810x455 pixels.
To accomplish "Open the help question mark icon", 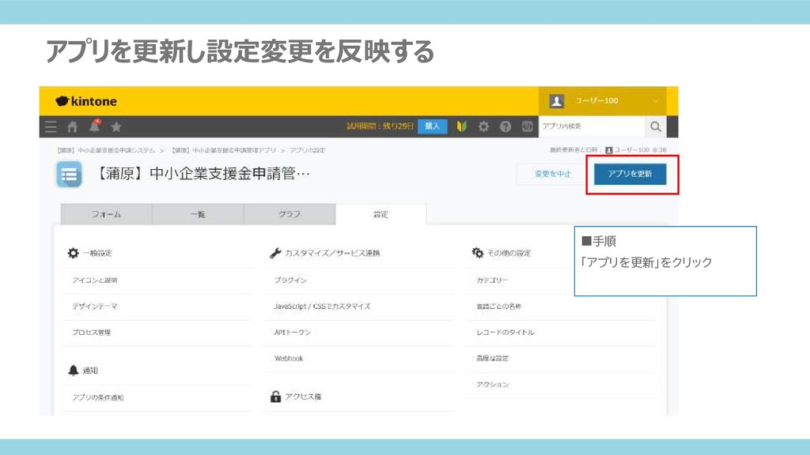I will point(505,126).
